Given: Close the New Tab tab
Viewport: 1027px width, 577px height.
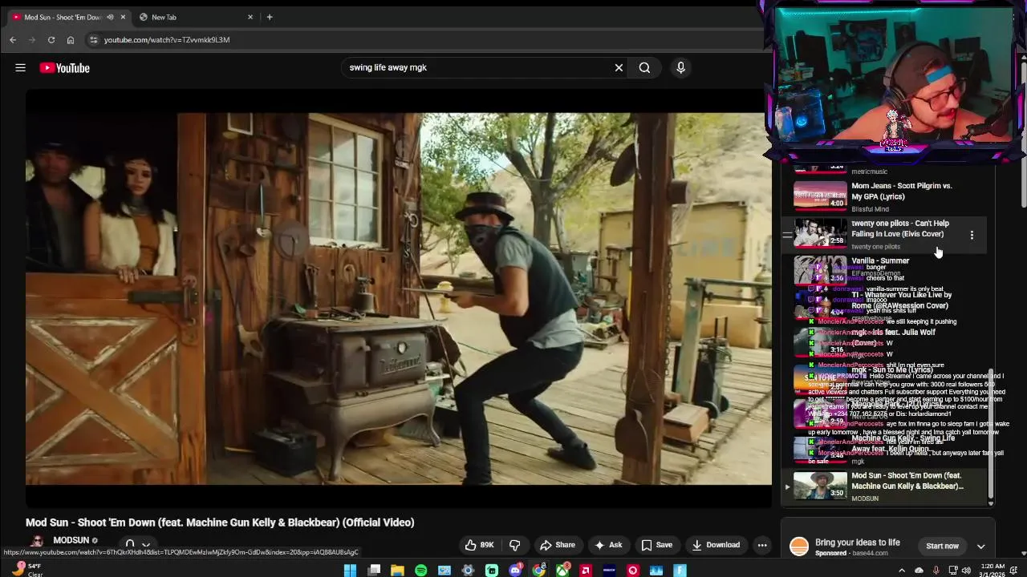Looking at the screenshot, I should point(250,17).
